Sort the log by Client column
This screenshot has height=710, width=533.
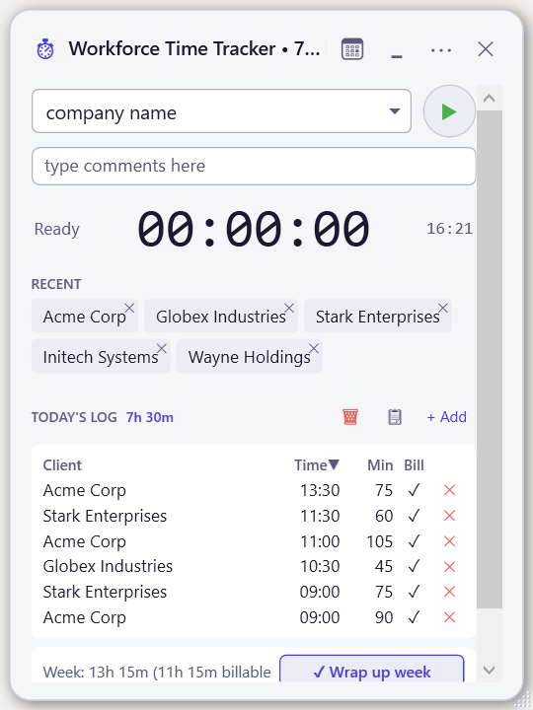click(62, 465)
